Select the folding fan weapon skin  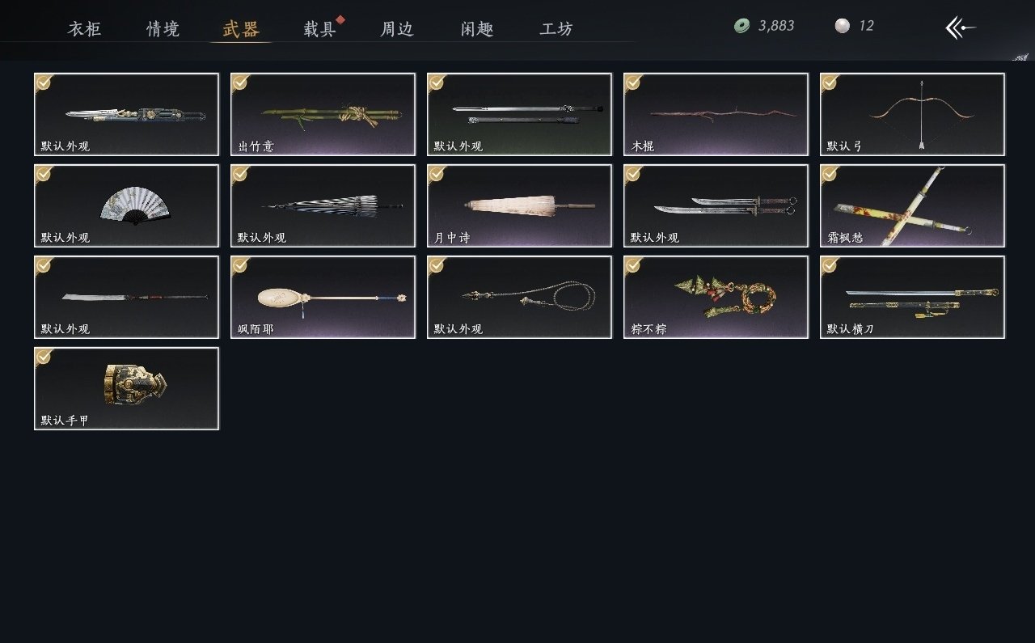point(126,206)
